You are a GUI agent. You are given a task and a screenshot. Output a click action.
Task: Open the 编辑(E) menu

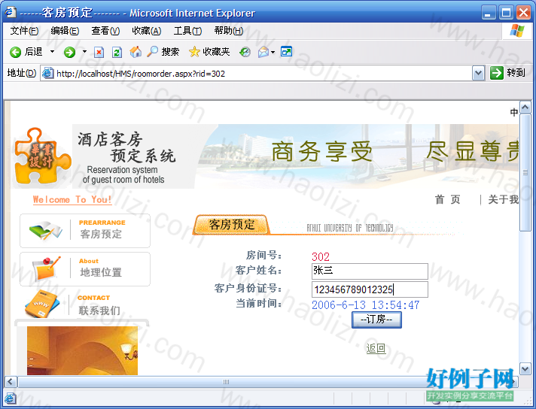pos(65,31)
